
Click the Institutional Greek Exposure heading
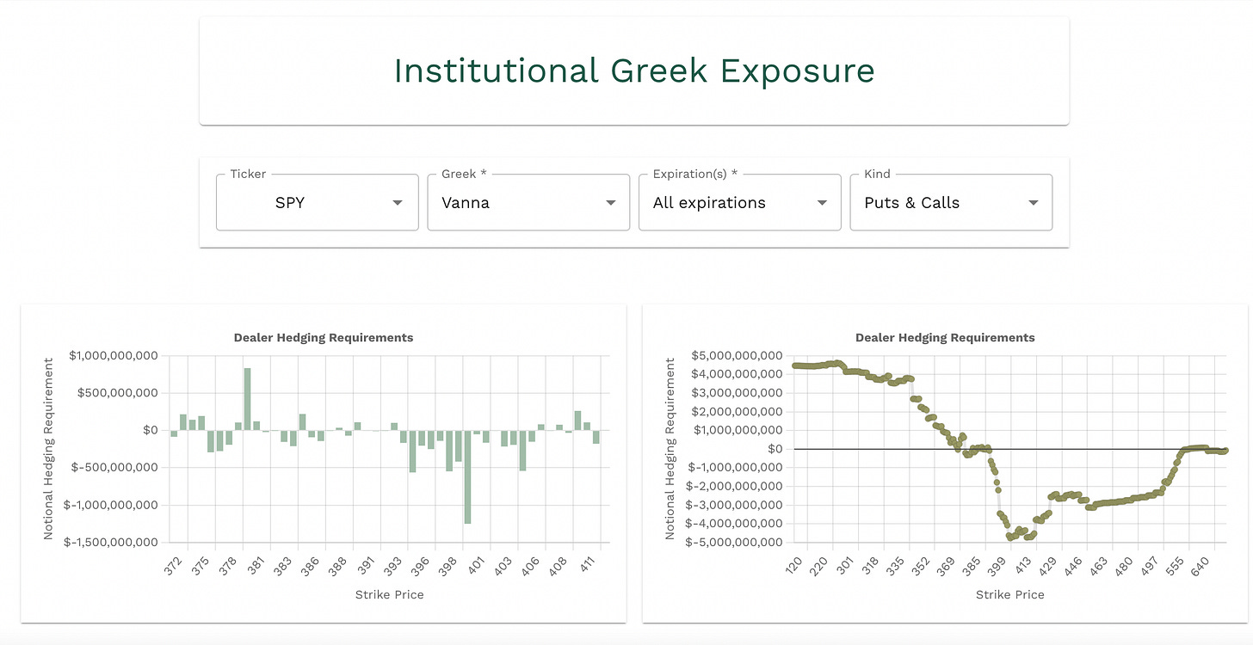[634, 71]
